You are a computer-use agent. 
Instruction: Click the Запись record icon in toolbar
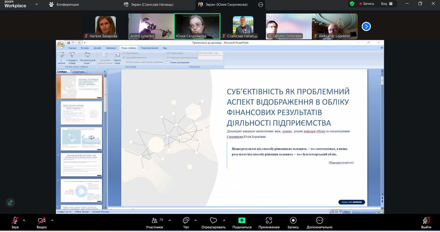(x=293, y=220)
